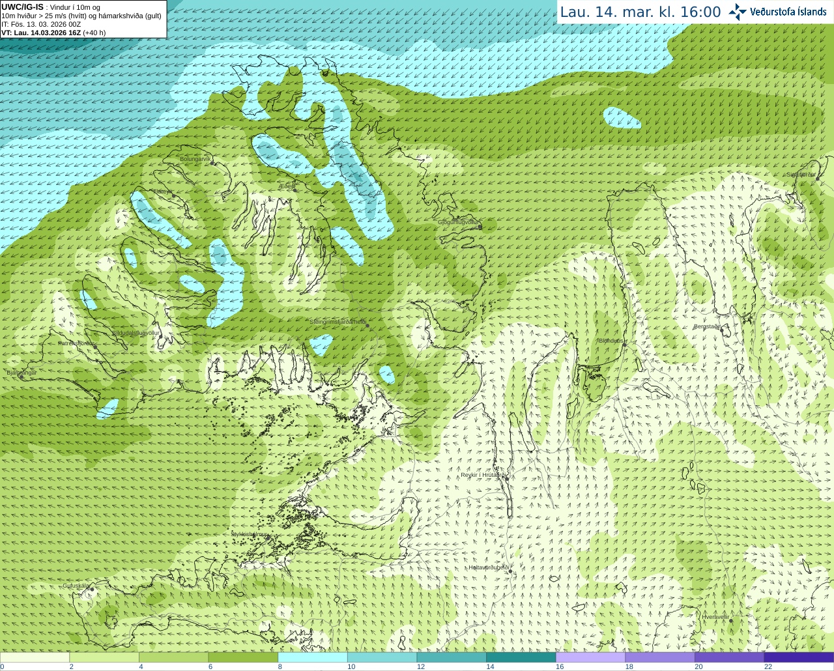
Task: Click the 'IT: Fös. 13. 03. 2026 00Z' line
Action: [x=41, y=24]
